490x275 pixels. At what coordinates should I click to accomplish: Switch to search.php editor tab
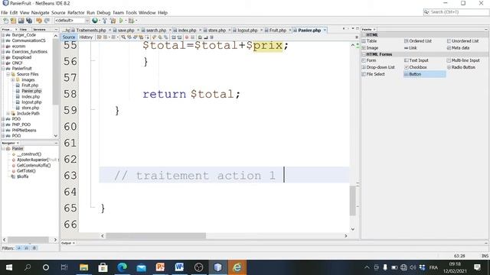tap(155, 31)
